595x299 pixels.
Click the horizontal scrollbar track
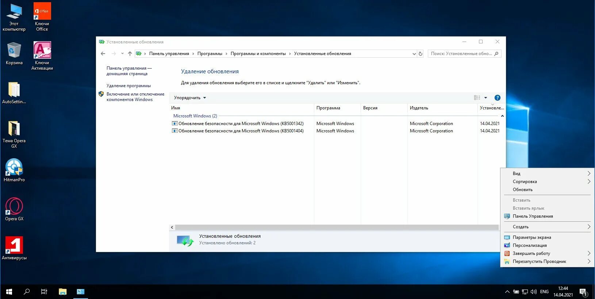(337, 227)
